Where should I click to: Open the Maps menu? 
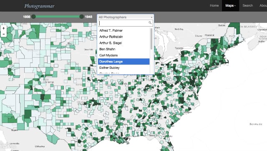click(x=230, y=5)
